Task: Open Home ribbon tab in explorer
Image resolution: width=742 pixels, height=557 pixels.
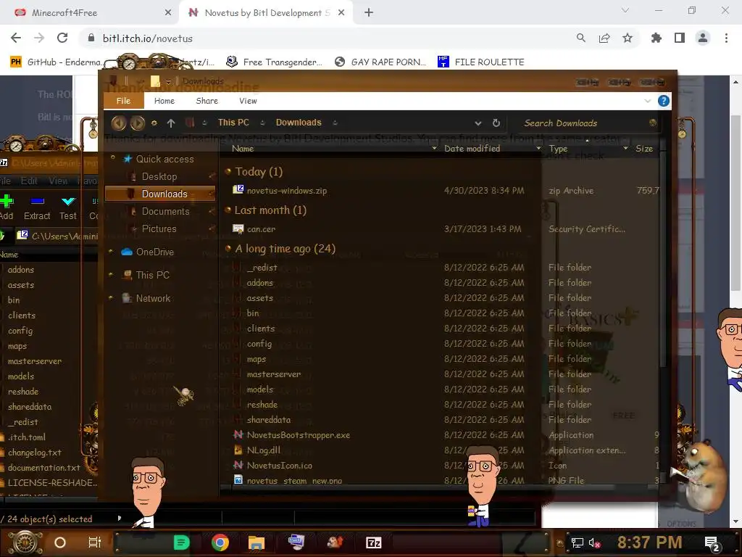Action: [x=164, y=101]
